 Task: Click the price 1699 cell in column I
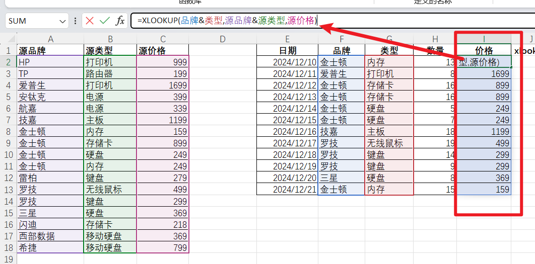tap(484, 73)
